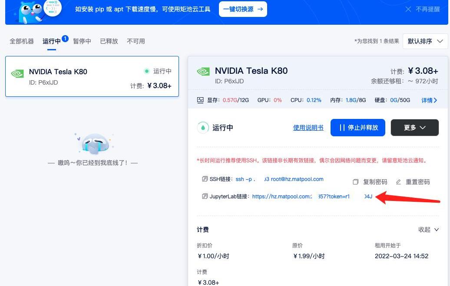The height and width of the screenshot is (286, 450).
Task: Click the green running status dot in card
Action: [x=147, y=71]
